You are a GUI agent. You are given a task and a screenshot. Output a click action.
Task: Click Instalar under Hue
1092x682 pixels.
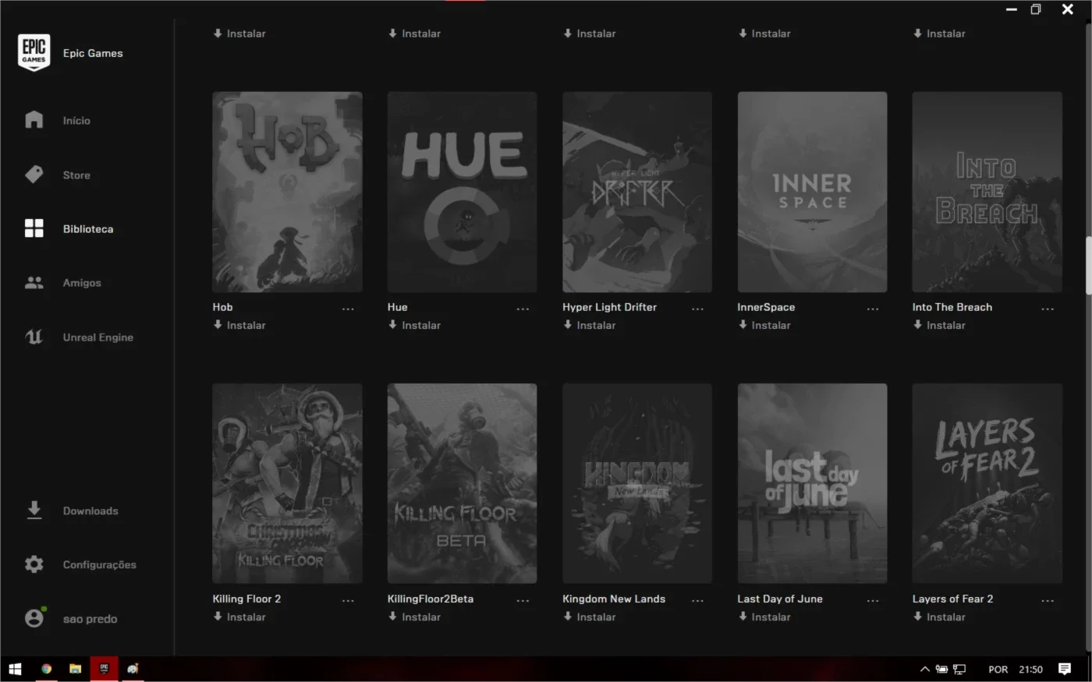414,325
